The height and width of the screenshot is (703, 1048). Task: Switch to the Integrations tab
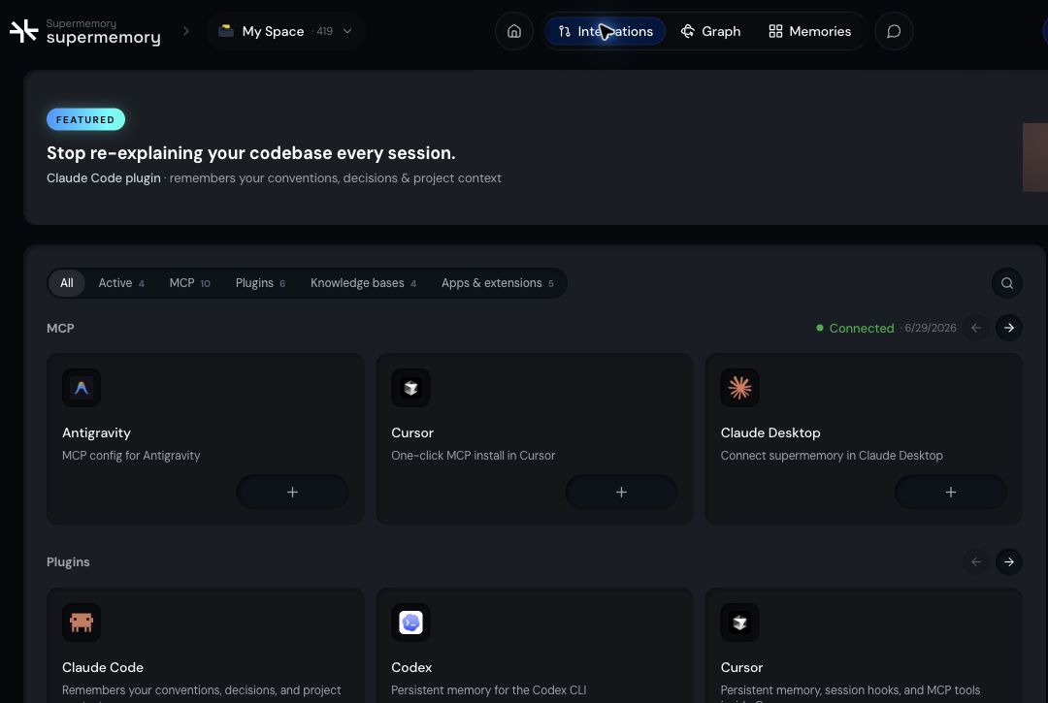pyautogui.click(x=605, y=31)
